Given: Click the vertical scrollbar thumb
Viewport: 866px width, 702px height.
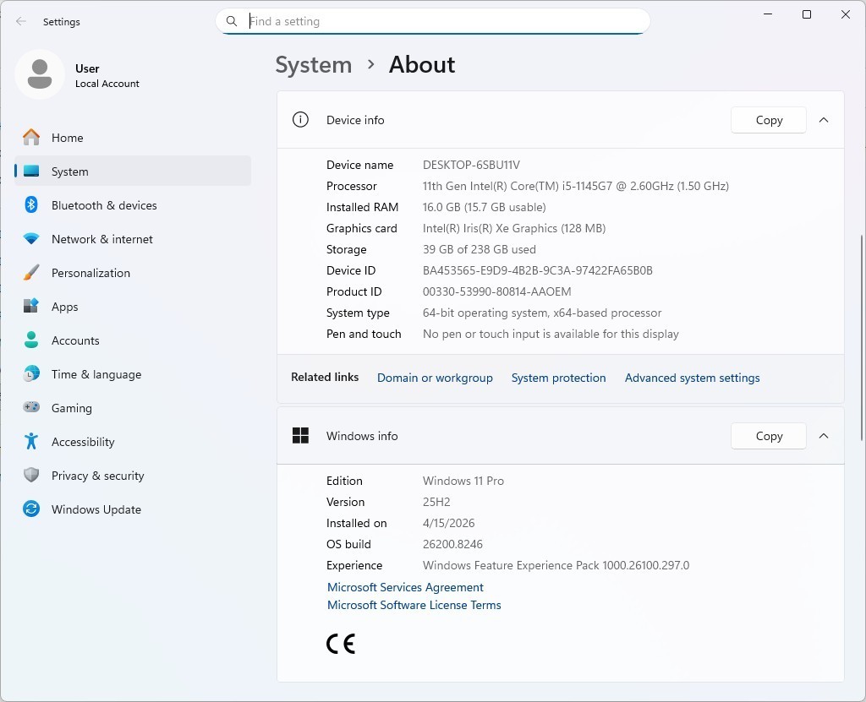Looking at the screenshot, I should [x=862, y=338].
